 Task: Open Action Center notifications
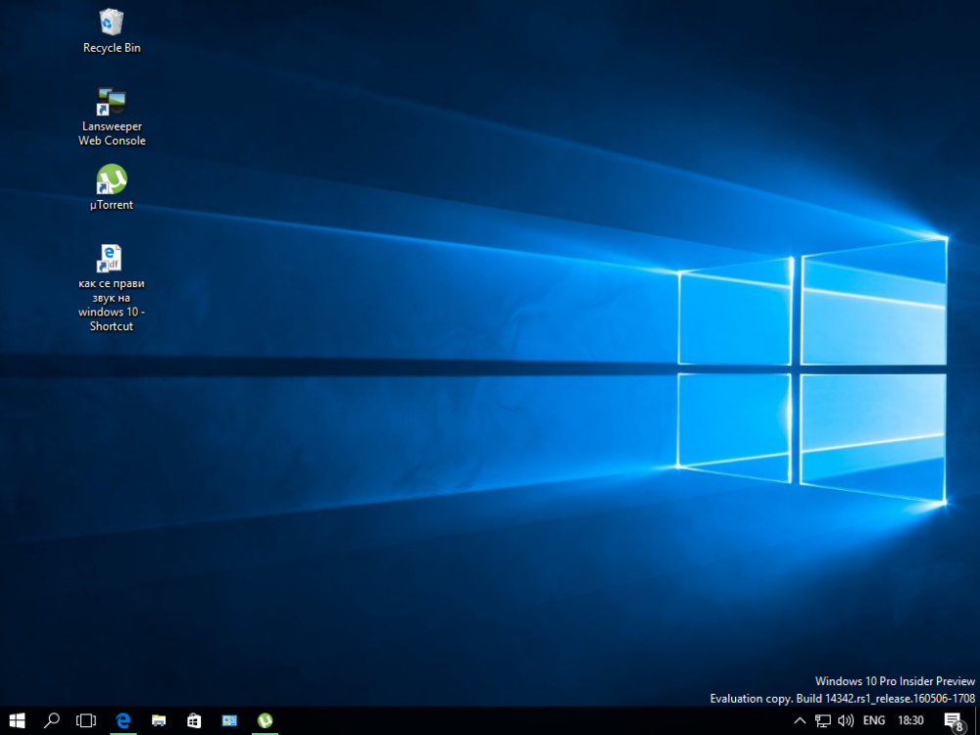tap(954, 720)
